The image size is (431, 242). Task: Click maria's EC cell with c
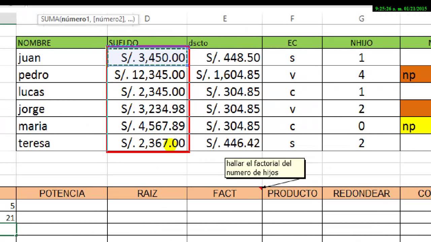click(292, 126)
